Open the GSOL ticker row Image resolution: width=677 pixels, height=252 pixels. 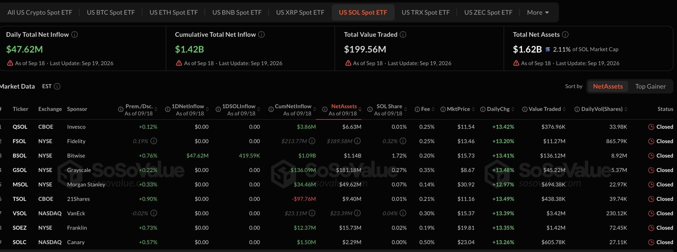point(20,170)
